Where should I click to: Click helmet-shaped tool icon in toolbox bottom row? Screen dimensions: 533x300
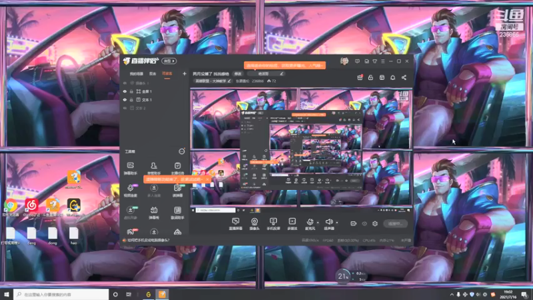177,232
